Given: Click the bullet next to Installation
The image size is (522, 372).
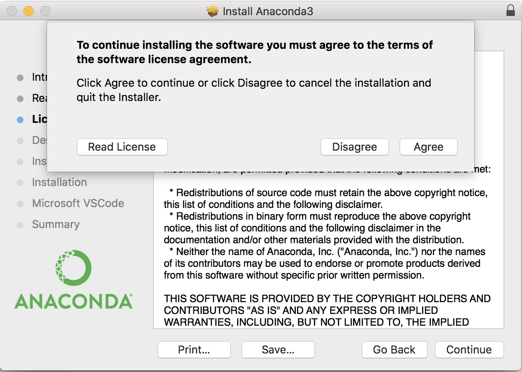Looking at the screenshot, I should [20, 183].
